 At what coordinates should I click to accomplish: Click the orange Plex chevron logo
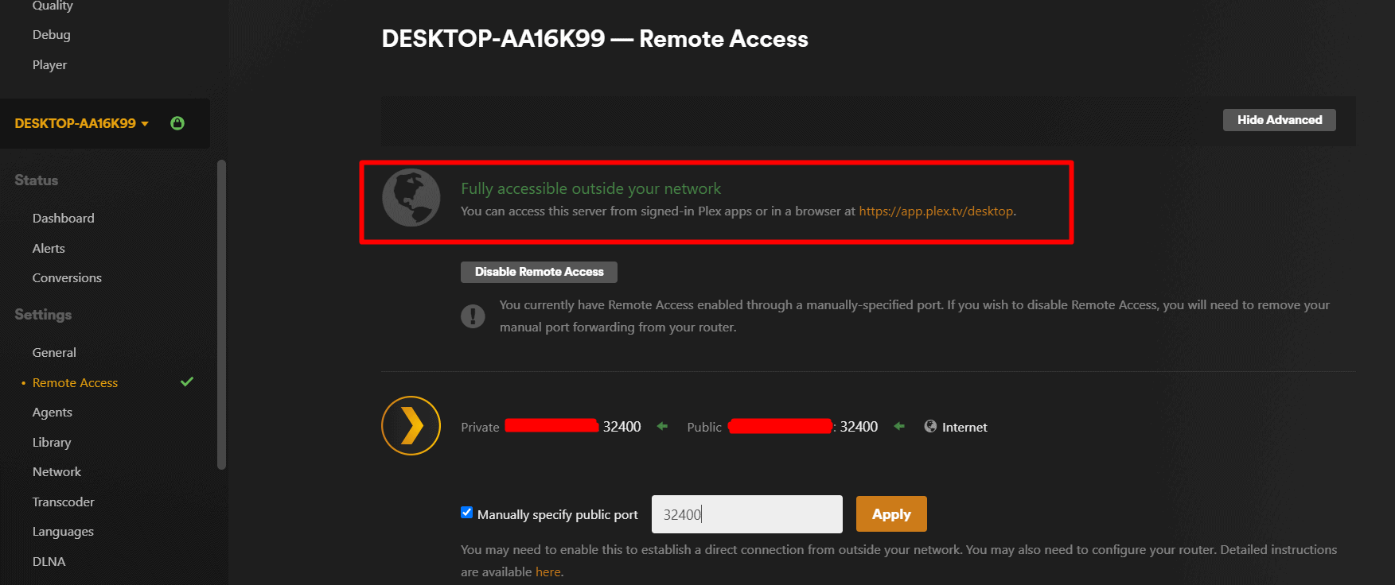[411, 426]
